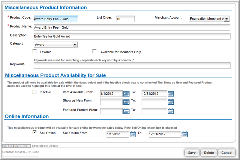Click the Save button
Image resolution: width=240 pixels, height=160 pixels.
tap(192, 153)
